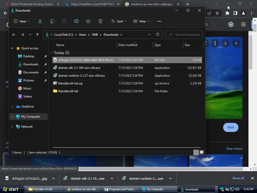This screenshot has height=193, width=257.
Task: Click the Rename icon in Explorer toolbar
Action: [x=76, y=21]
